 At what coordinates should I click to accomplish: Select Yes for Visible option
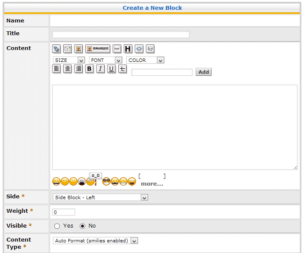tap(57, 226)
